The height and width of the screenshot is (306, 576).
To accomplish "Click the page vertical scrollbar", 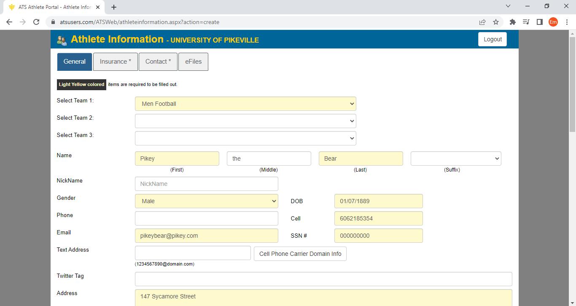I will 572,84.
